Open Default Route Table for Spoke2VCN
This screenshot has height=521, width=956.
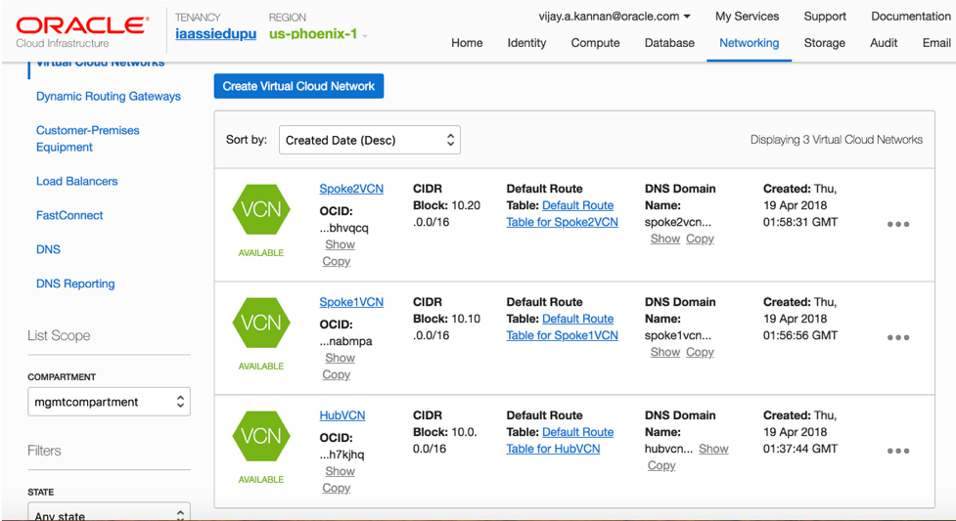coord(562,214)
